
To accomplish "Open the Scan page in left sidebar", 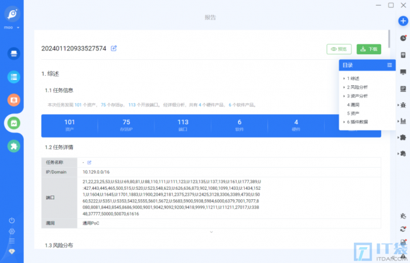I will 14,54.
